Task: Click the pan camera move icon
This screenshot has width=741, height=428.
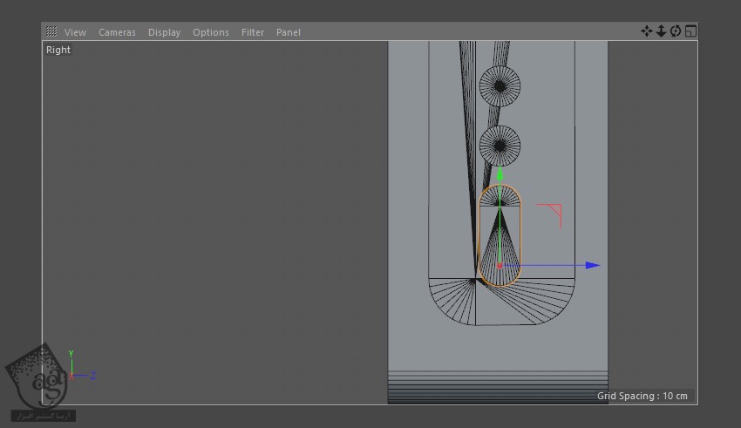Action: (x=646, y=31)
